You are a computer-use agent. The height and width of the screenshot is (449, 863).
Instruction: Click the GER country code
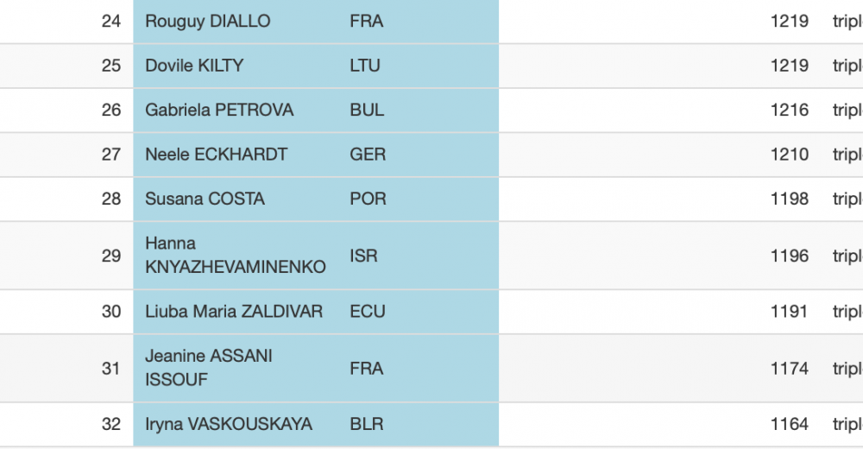[368, 155]
